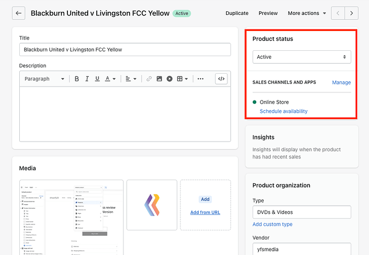The width and height of the screenshot is (369, 255).
Task: Open the text alignment dropdown
Action: click(131, 79)
